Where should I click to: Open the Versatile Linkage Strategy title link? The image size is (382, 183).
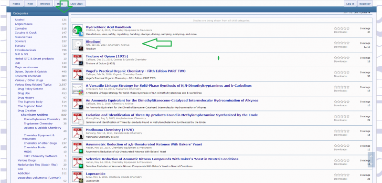click(x=169, y=86)
